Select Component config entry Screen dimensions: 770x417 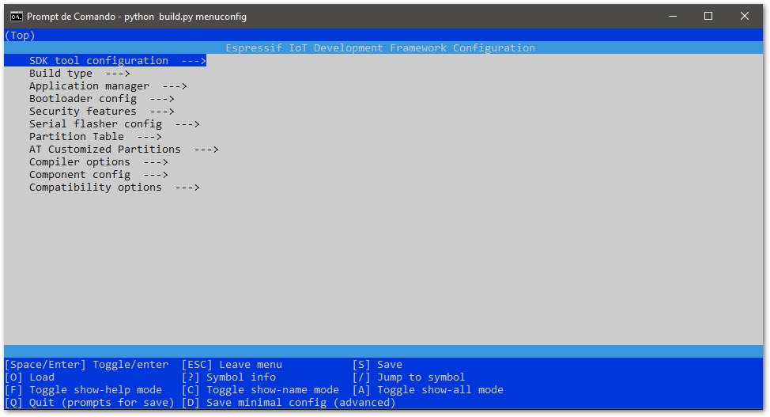(x=99, y=175)
